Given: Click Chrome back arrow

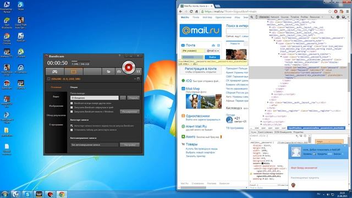Looking at the screenshot, I should [181, 12].
